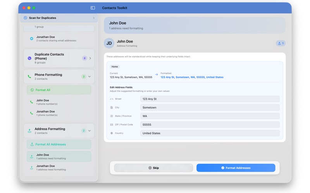
Task: Select John Doe address need formatting row
Action: (x=59, y=156)
